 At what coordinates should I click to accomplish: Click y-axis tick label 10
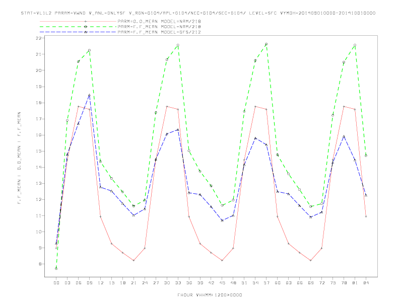(39, 232)
